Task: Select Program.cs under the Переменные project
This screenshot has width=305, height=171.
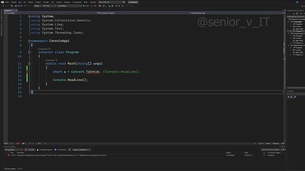Action: point(299,55)
